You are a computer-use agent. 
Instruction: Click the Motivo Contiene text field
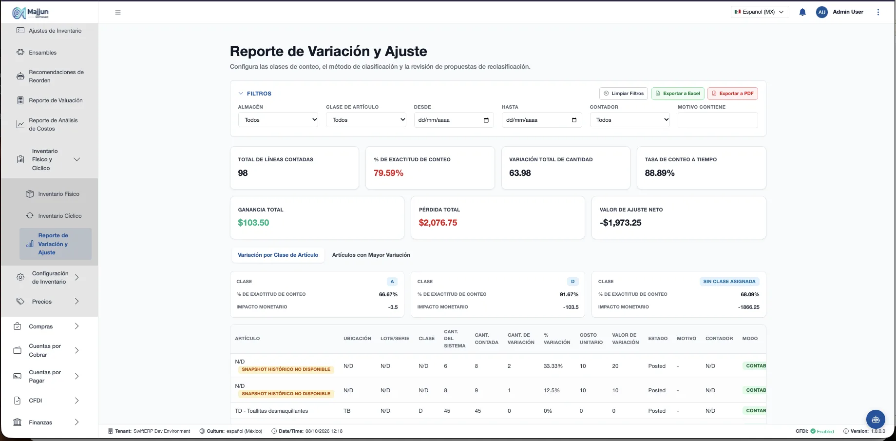[x=718, y=120]
